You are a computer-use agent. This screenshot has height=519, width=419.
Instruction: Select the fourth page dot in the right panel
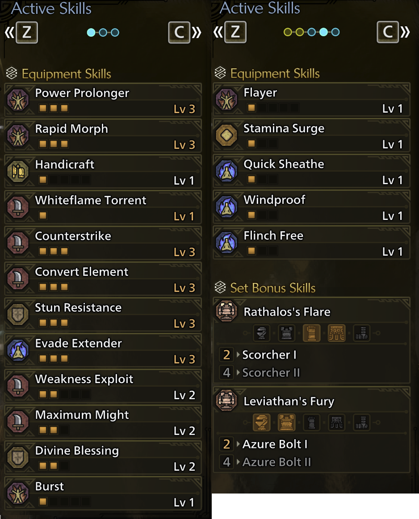point(323,32)
